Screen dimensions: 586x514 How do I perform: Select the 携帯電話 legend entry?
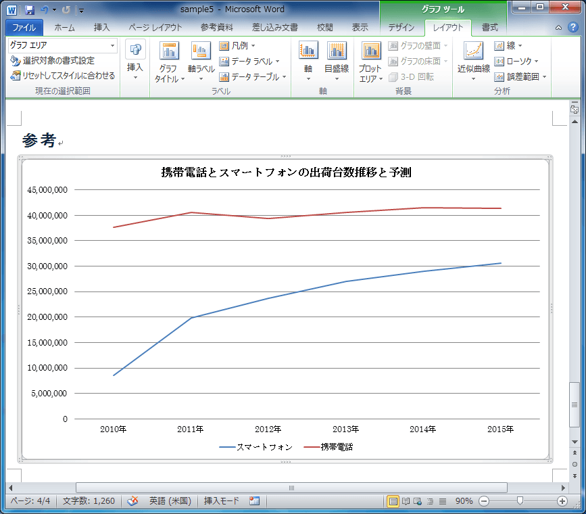[328, 447]
